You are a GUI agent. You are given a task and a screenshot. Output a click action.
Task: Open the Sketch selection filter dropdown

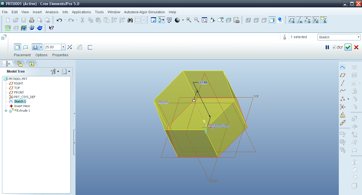coord(359,37)
